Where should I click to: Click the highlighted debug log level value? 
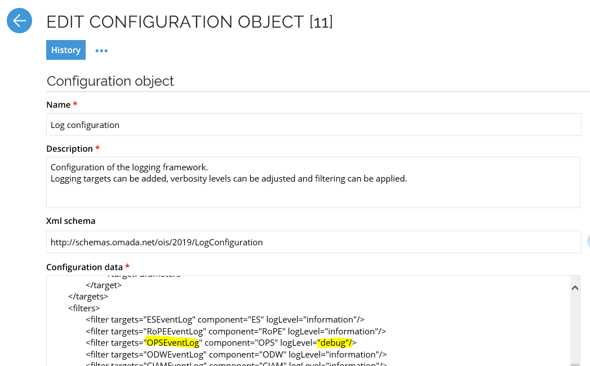pos(335,342)
